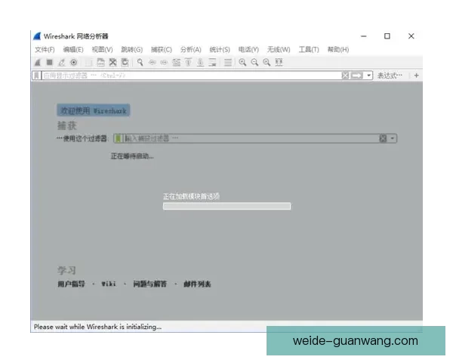Open the 编辑(E) menu

73,50
